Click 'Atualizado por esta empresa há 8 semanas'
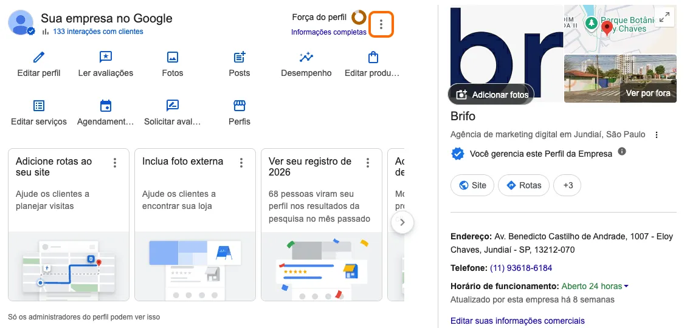This screenshot has height=328, width=687. pyautogui.click(x=533, y=300)
